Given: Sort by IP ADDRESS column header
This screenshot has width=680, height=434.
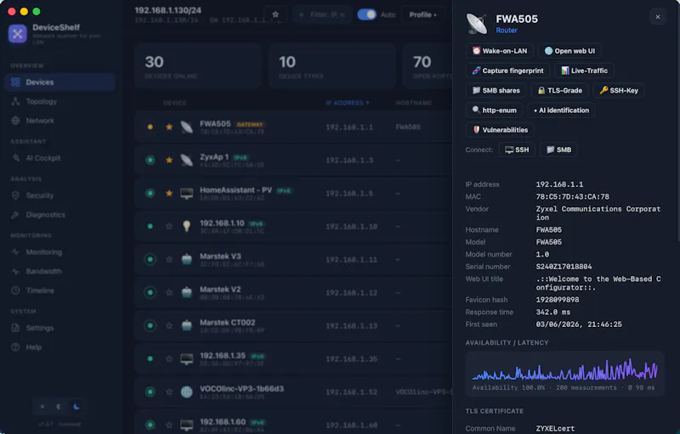Looking at the screenshot, I should pyautogui.click(x=347, y=103).
